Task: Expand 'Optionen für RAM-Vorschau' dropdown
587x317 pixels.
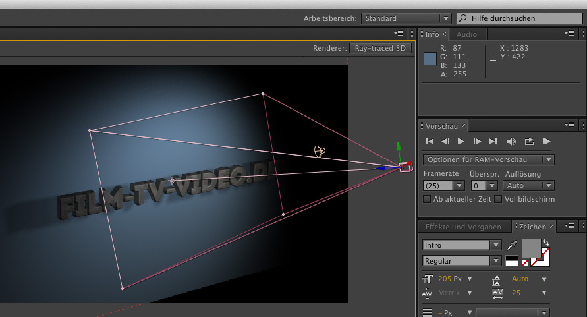Action: click(488, 159)
